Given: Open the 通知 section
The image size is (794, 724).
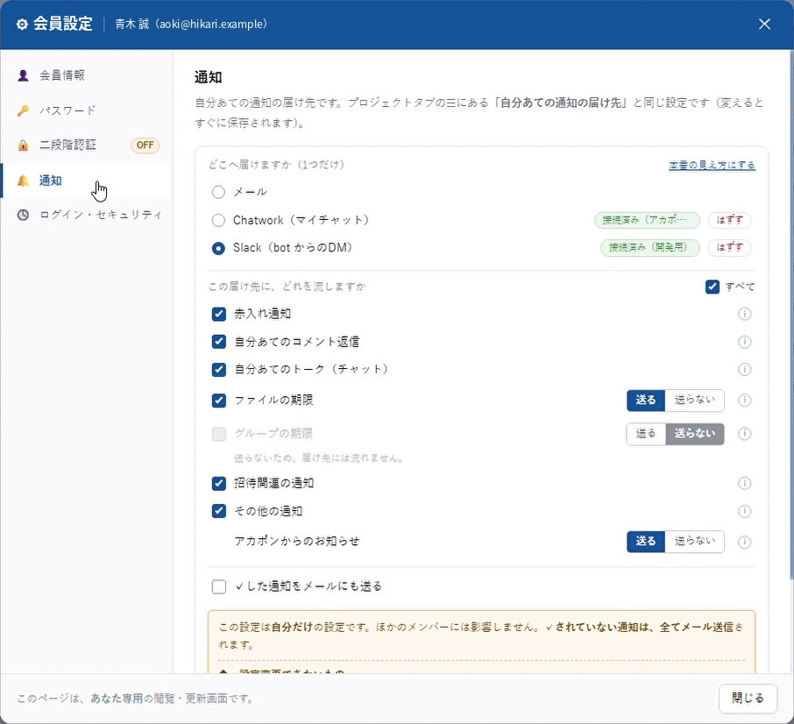Looking at the screenshot, I should tap(86, 181).
